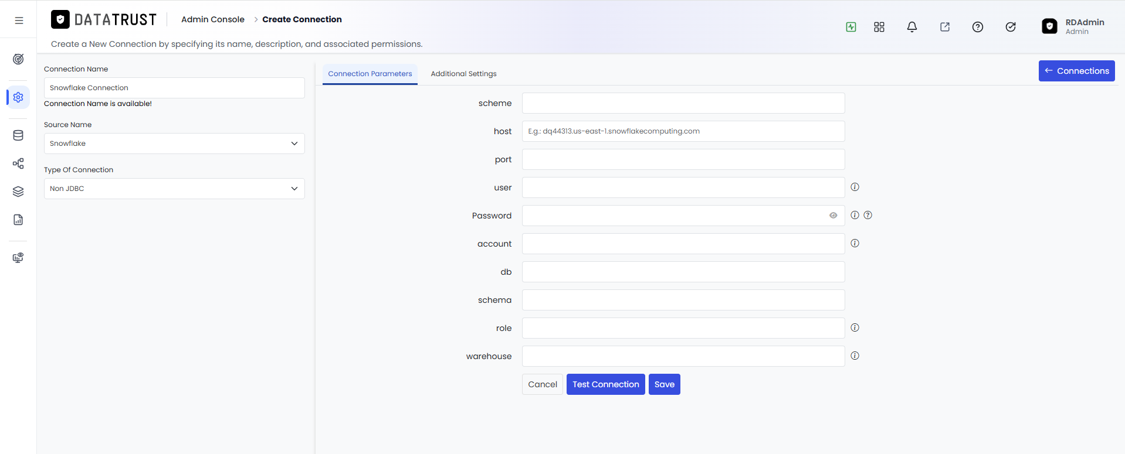
Task: Open the target goals sidebar icon
Action: click(18, 59)
